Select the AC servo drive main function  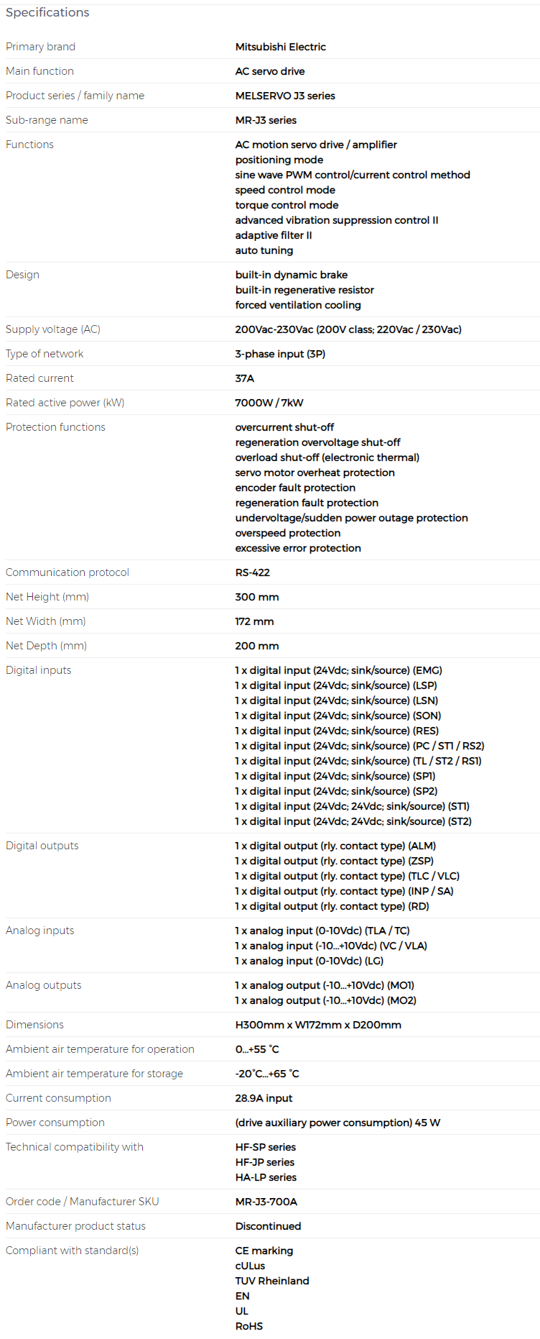(270, 71)
